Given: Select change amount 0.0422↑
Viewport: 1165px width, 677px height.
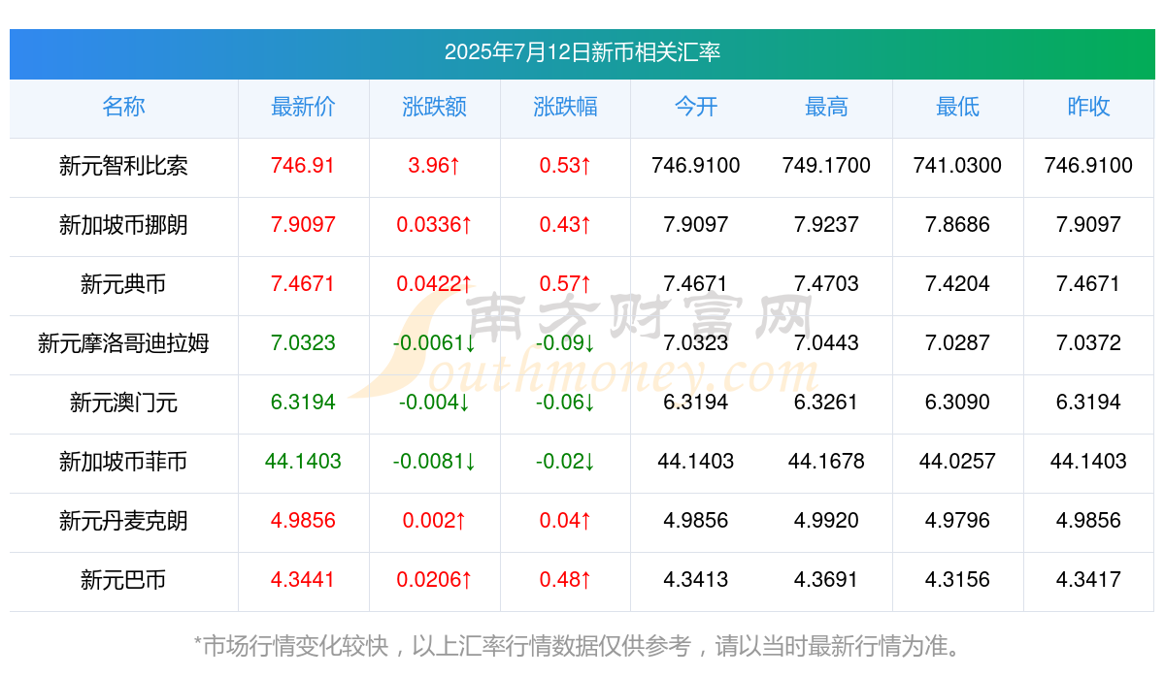Looking at the screenshot, I should 434,284.
